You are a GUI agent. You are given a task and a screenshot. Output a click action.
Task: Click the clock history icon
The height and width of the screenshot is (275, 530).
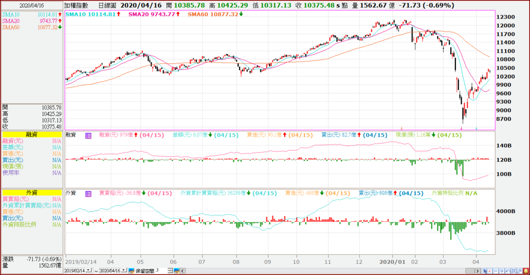tap(490, 271)
